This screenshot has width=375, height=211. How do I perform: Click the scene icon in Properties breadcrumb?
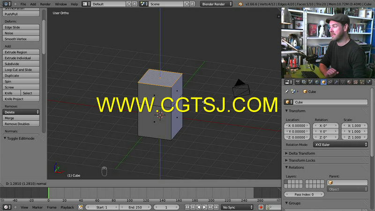293,91
